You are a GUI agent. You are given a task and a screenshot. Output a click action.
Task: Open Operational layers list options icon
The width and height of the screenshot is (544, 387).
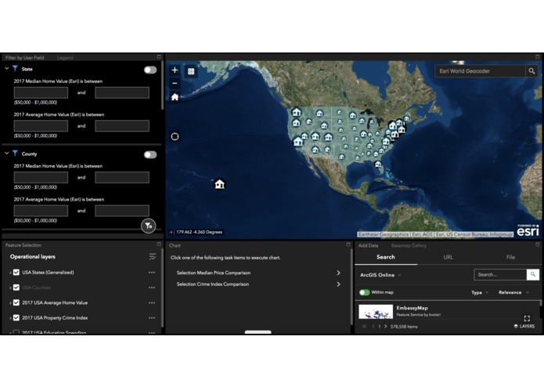point(153,257)
